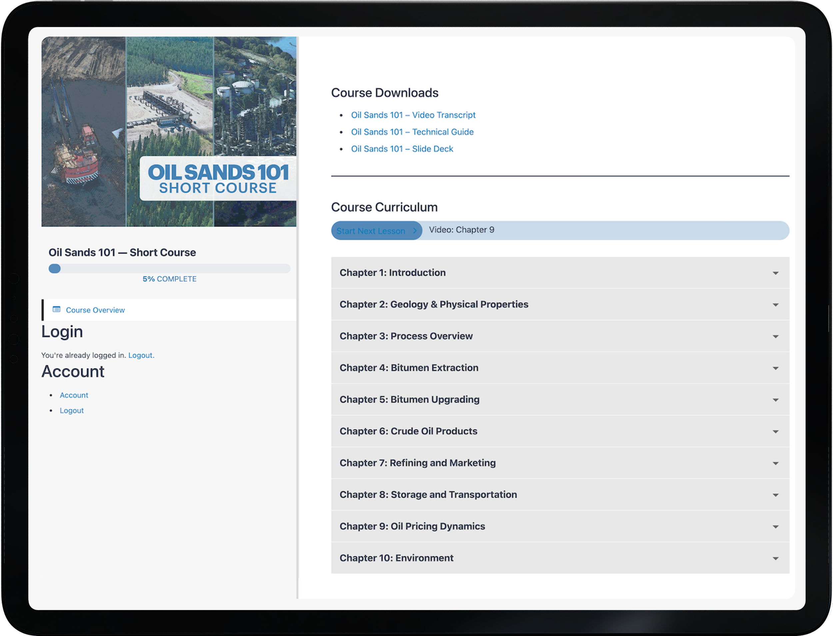Expand Chapter 2 Geology dropdown arrow
Viewport: 833px width, 636px height.
(x=775, y=305)
